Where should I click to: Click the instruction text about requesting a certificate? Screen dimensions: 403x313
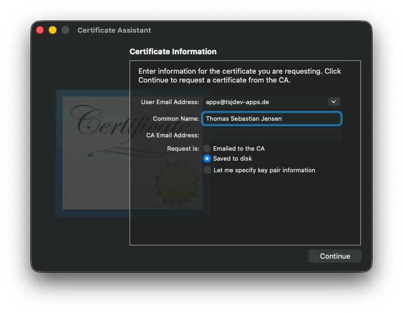click(x=240, y=75)
